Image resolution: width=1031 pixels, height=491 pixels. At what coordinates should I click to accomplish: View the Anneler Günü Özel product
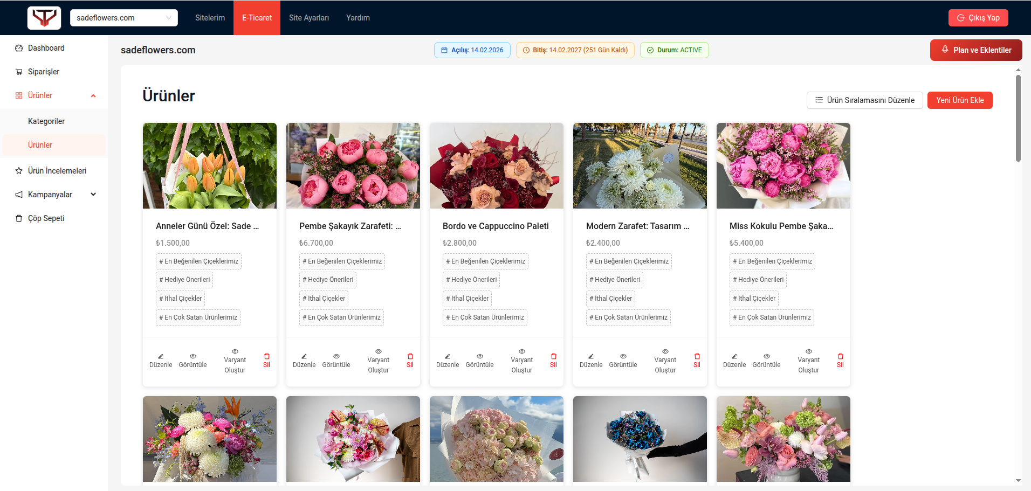point(193,361)
